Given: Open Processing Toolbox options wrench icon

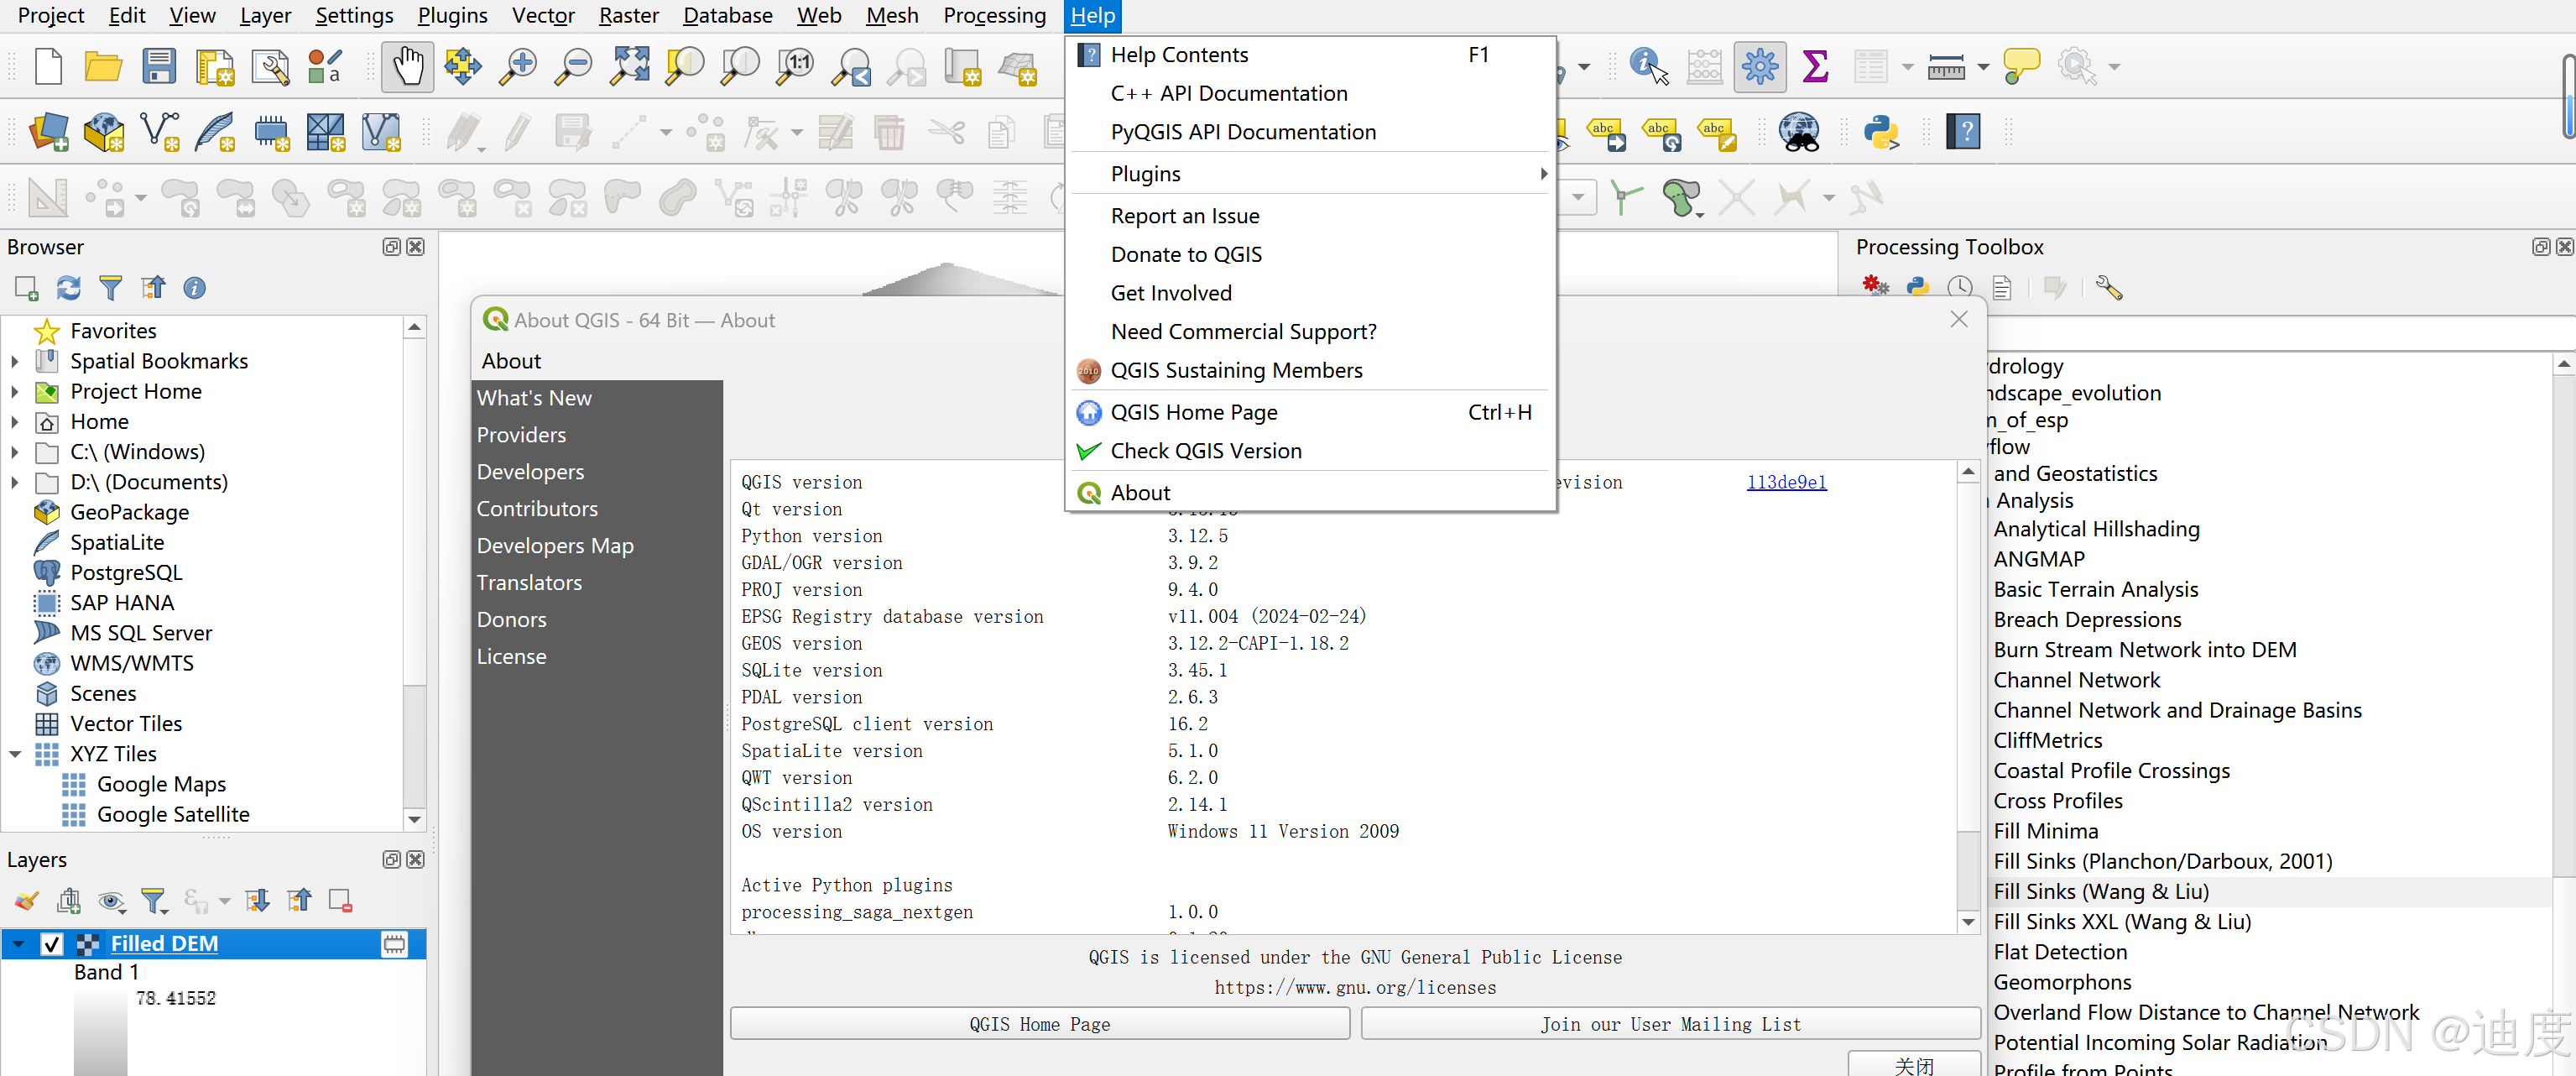Looking at the screenshot, I should pyautogui.click(x=2108, y=288).
